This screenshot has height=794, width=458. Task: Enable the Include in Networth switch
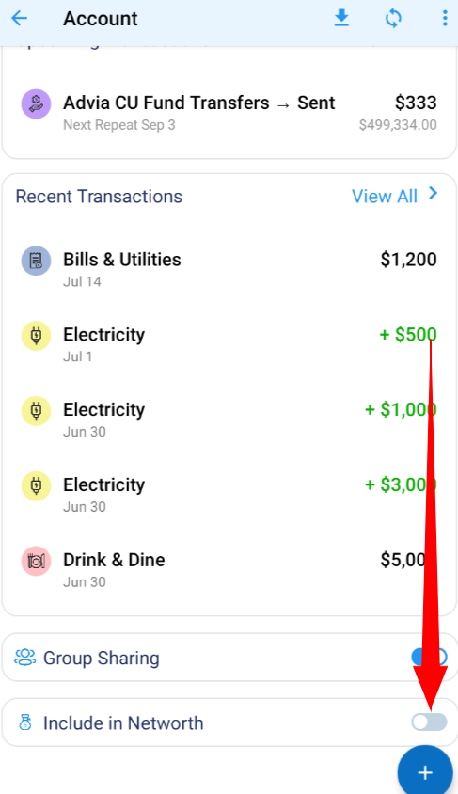pyautogui.click(x=429, y=723)
